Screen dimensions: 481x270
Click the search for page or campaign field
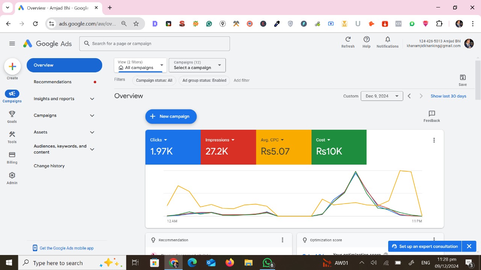pyautogui.click(x=154, y=43)
